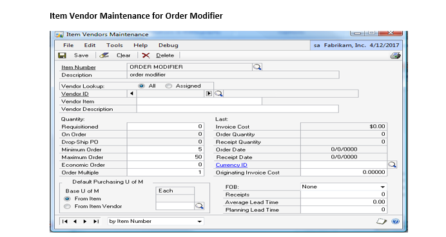Go to next Vendor ID with right arrow
This screenshot has width=446, height=237.
point(209,93)
